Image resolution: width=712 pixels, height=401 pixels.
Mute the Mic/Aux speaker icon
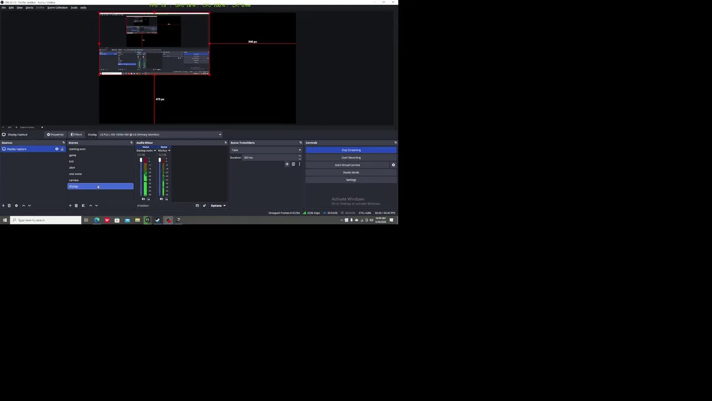click(161, 199)
